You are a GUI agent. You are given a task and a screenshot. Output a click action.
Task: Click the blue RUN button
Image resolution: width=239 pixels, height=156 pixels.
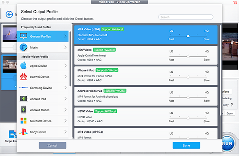pyautogui.click(x=228, y=144)
